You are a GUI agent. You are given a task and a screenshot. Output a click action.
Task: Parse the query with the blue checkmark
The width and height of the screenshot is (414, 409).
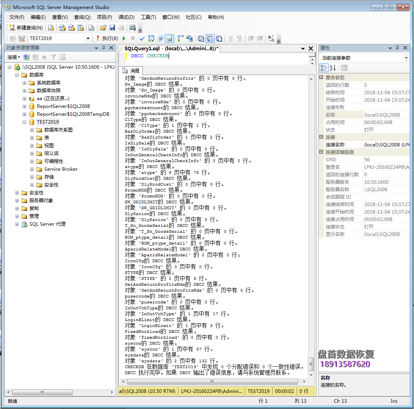pyautogui.click(x=142, y=38)
